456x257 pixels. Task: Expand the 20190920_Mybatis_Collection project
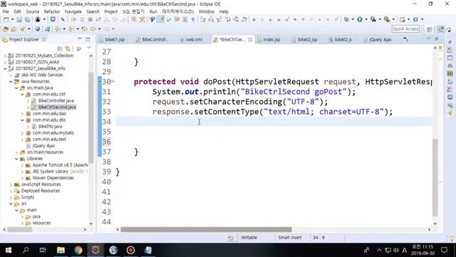coord(5,56)
